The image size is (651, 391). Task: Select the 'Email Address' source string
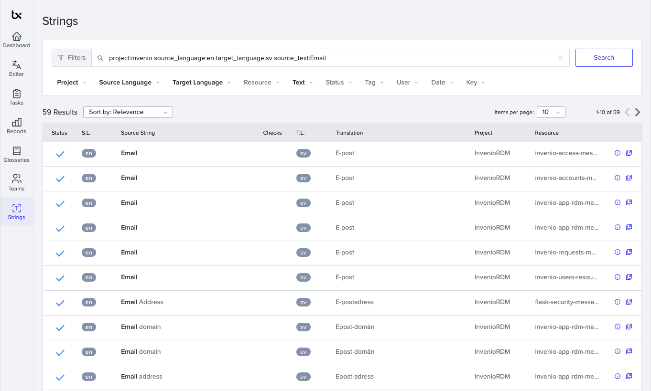click(142, 302)
